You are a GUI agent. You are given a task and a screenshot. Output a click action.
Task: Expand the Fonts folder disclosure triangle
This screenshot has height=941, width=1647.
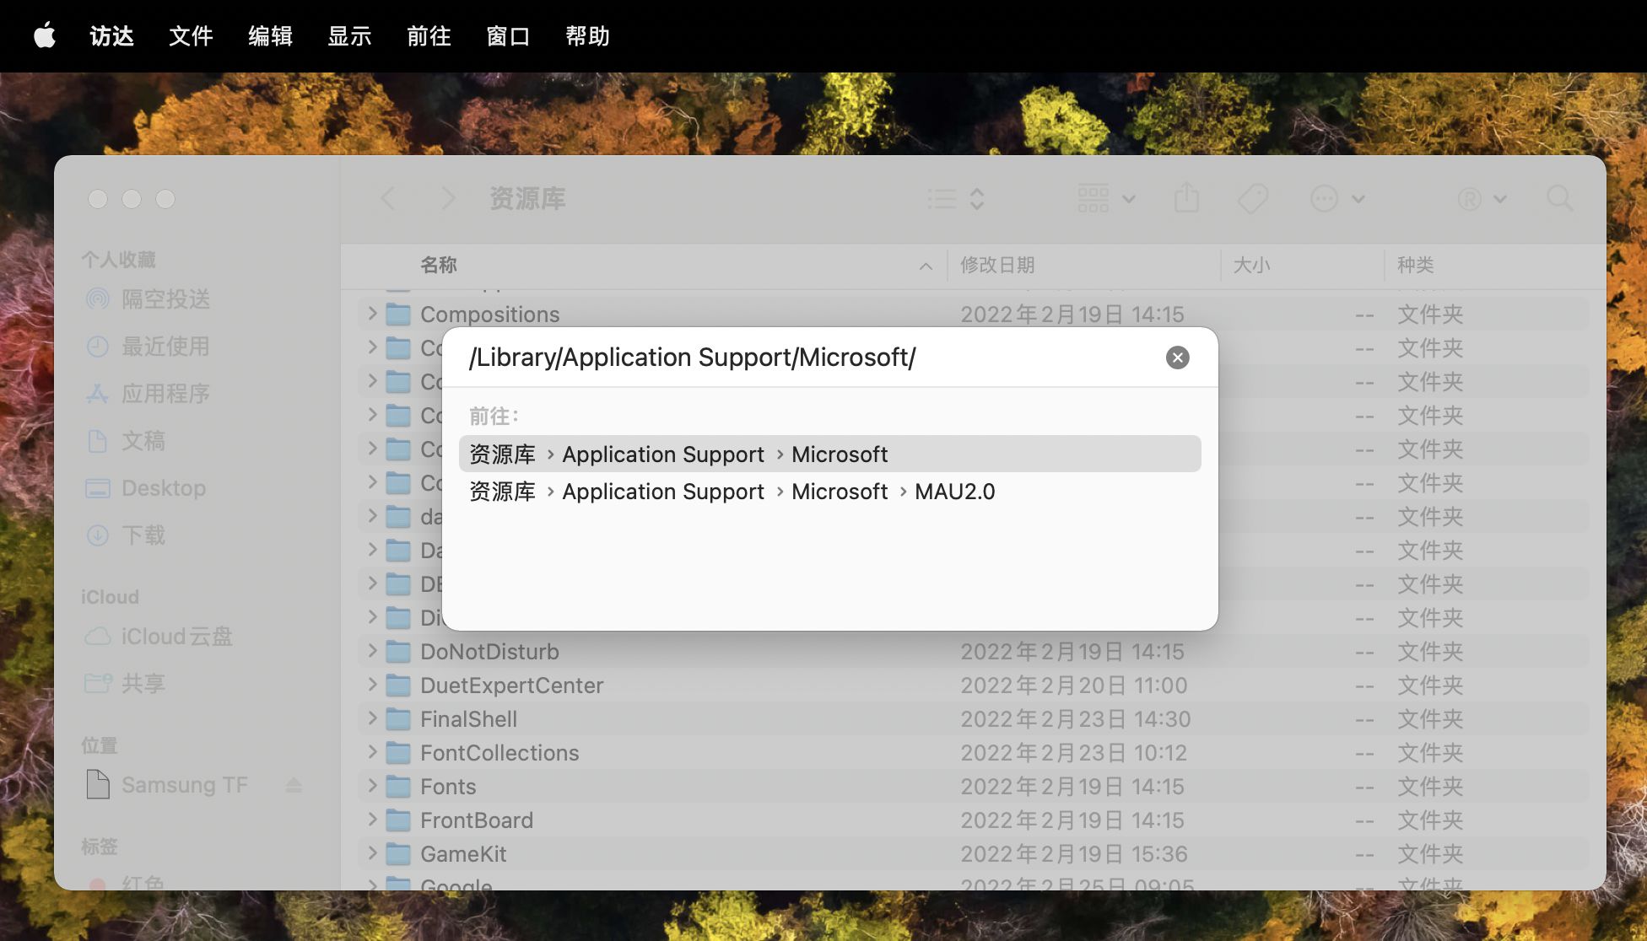click(372, 786)
